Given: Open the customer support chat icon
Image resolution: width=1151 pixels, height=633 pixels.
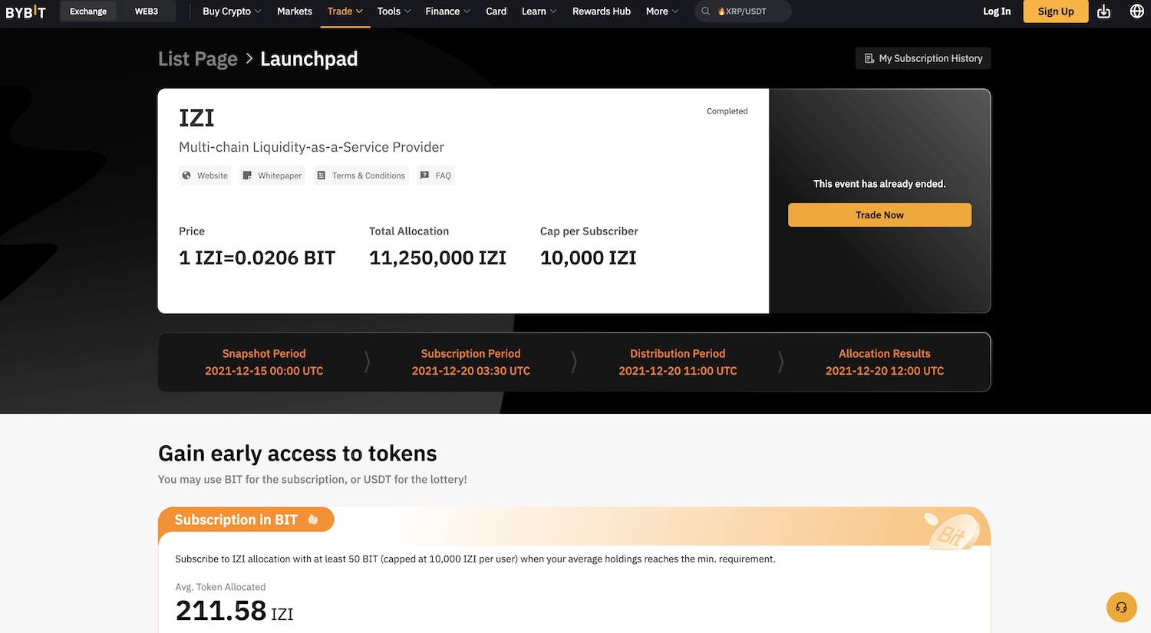Looking at the screenshot, I should pos(1121,607).
